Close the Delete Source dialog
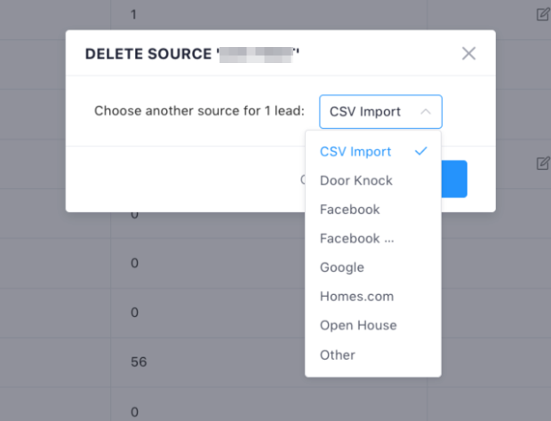This screenshot has height=421, width=551. pos(468,53)
